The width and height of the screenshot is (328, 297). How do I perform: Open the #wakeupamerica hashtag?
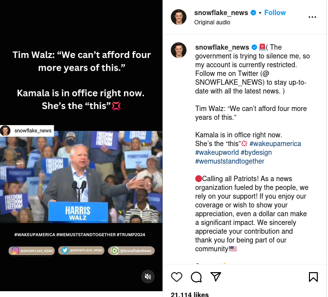pos(275,144)
